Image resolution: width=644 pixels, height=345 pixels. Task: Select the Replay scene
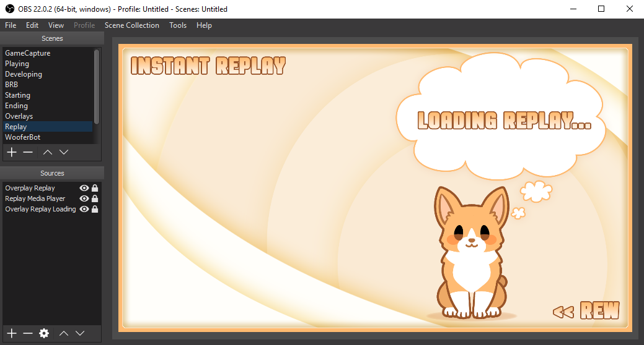tap(48, 127)
